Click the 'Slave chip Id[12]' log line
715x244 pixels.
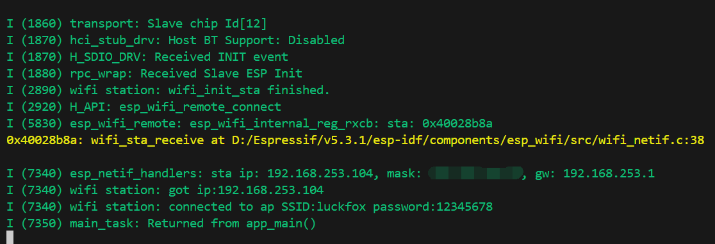click(207, 23)
